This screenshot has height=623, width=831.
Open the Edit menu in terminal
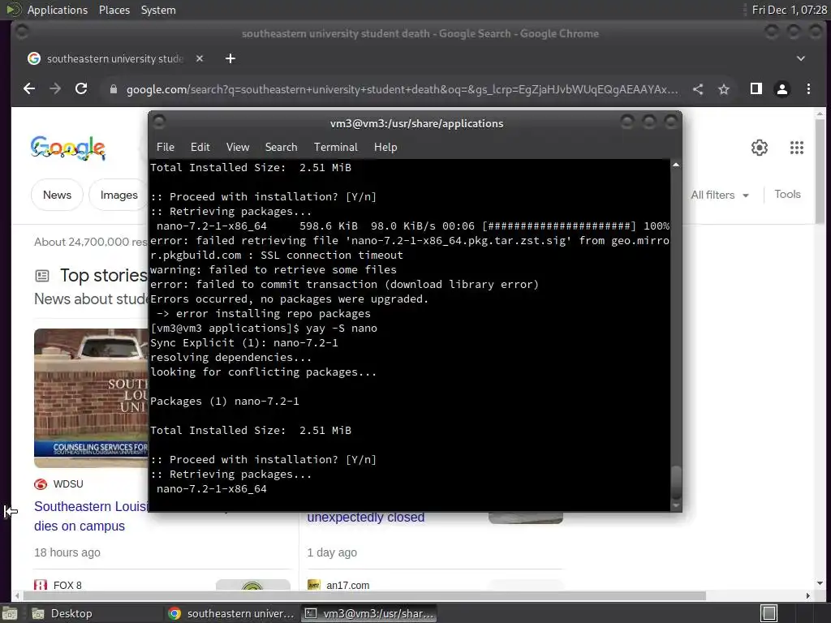(x=200, y=148)
